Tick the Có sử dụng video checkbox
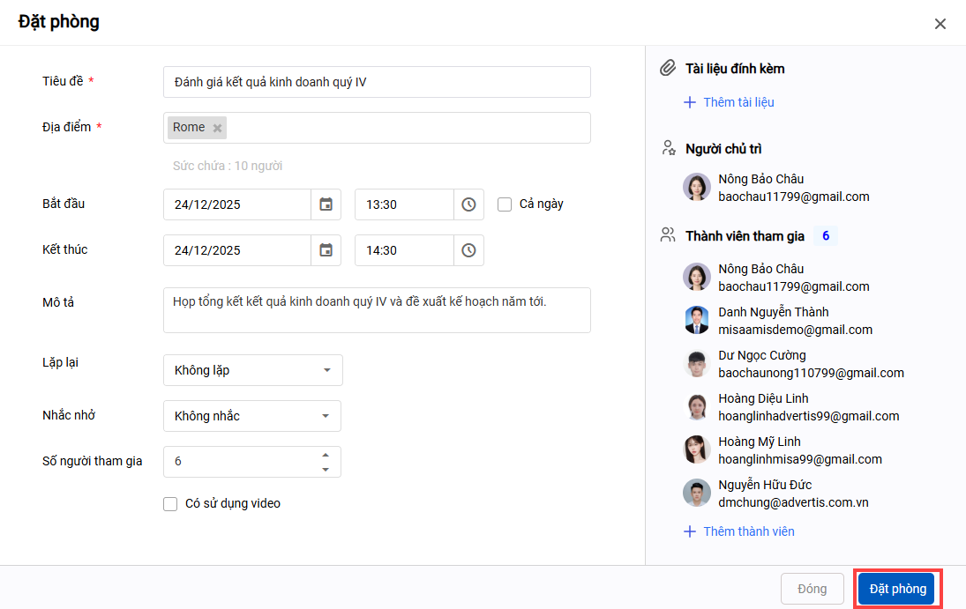Viewport: 966px width, 609px height. pos(170,504)
